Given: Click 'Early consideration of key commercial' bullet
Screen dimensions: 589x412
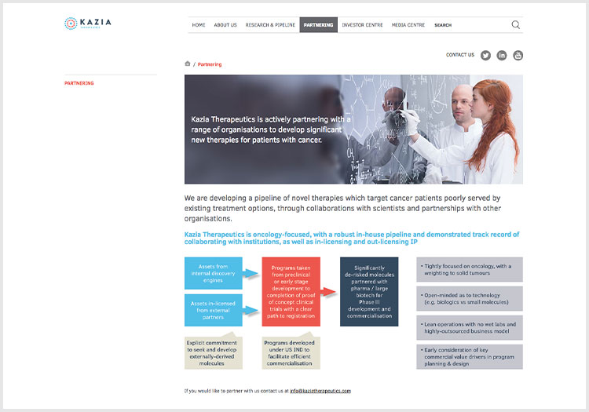Looking at the screenshot, I should [x=470, y=357].
